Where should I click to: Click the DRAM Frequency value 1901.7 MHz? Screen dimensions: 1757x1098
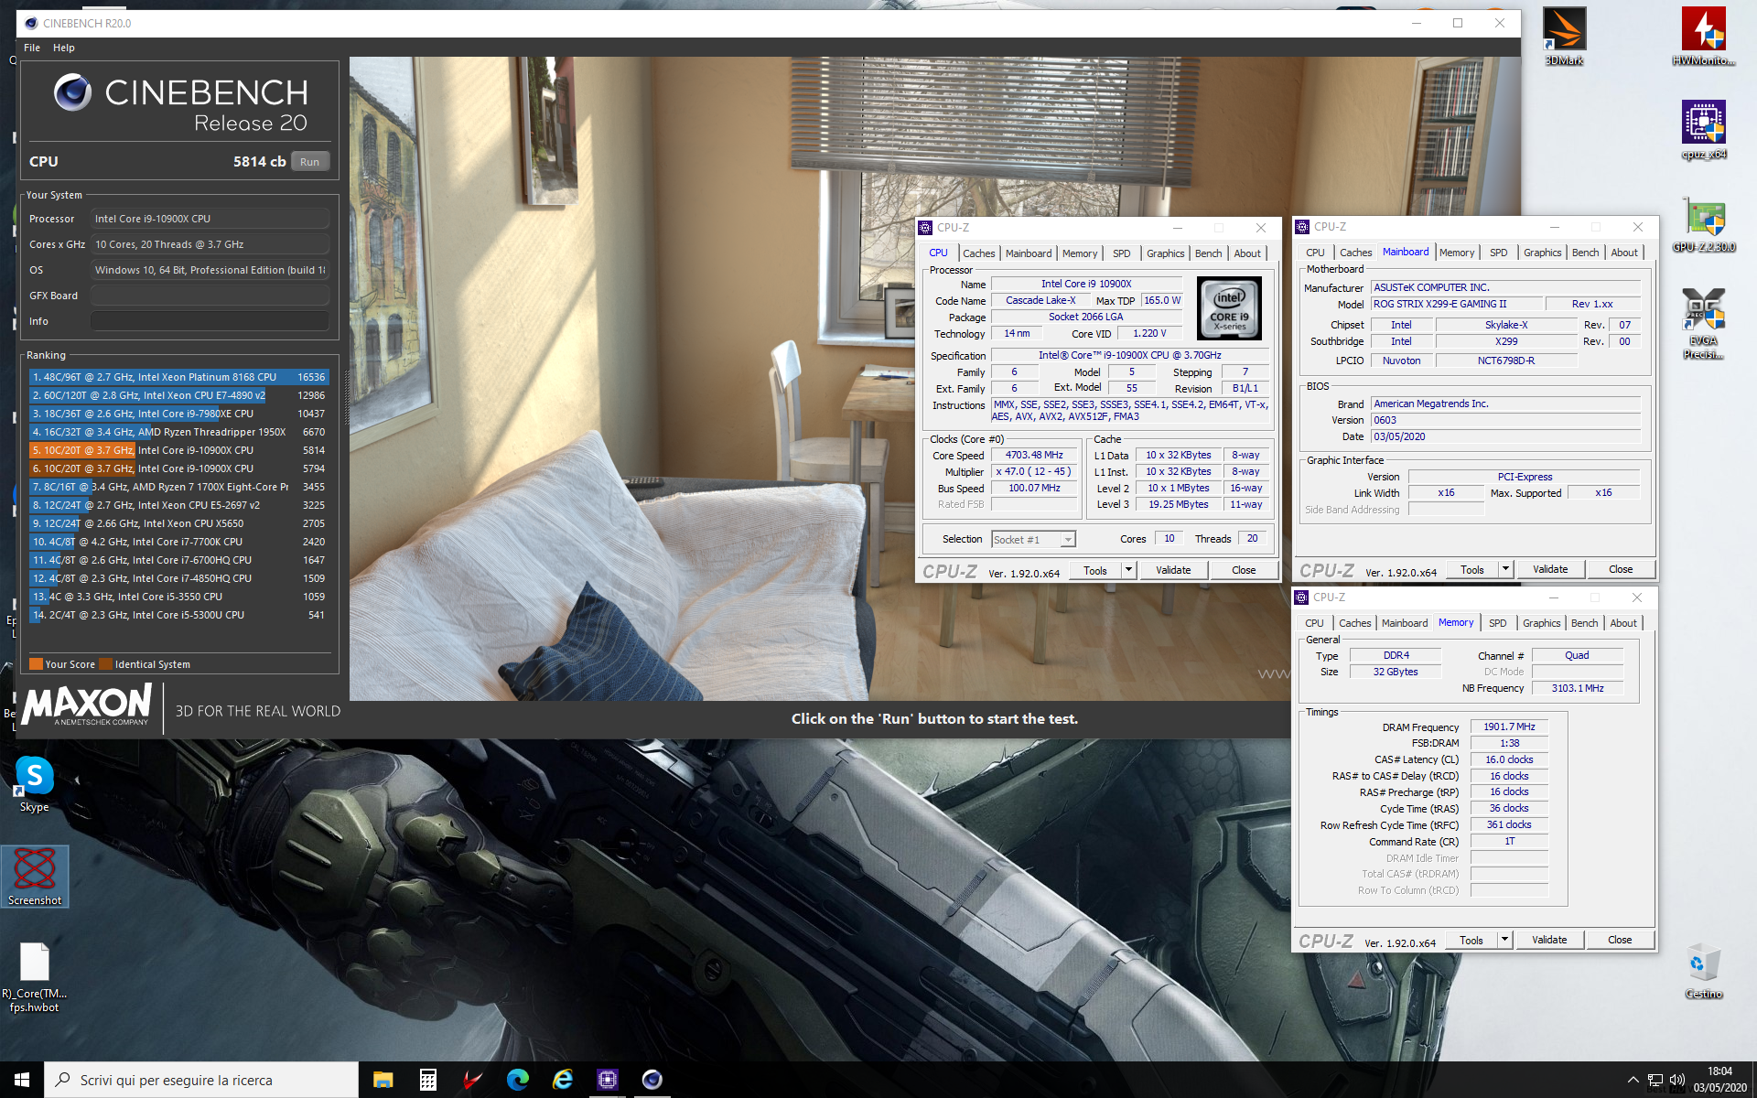pos(1509,727)
